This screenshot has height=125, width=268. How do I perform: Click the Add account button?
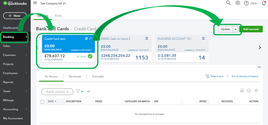click(x=251, y=29)
